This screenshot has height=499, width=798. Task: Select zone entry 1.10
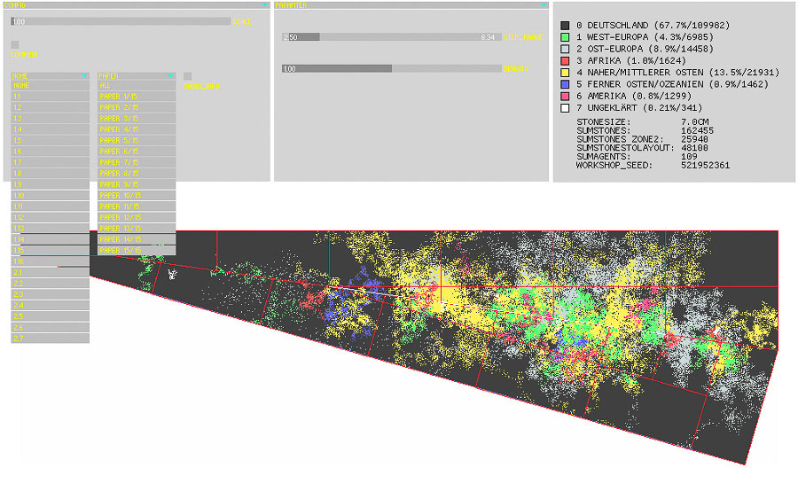(50, 196)
